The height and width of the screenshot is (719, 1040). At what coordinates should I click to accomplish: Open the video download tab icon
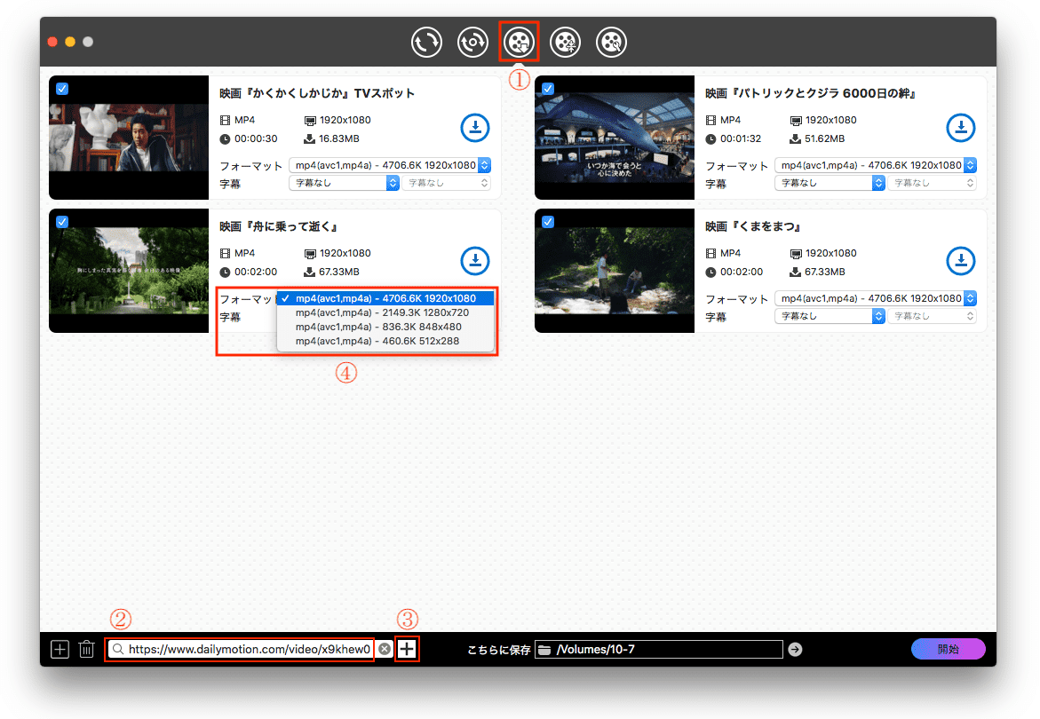click(519, 41)
